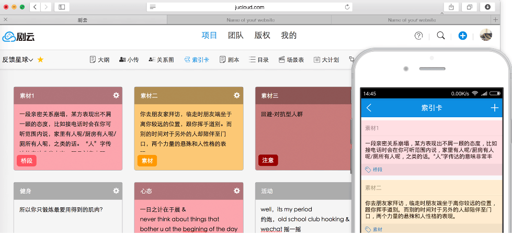Open the user avatar menu

486,36
